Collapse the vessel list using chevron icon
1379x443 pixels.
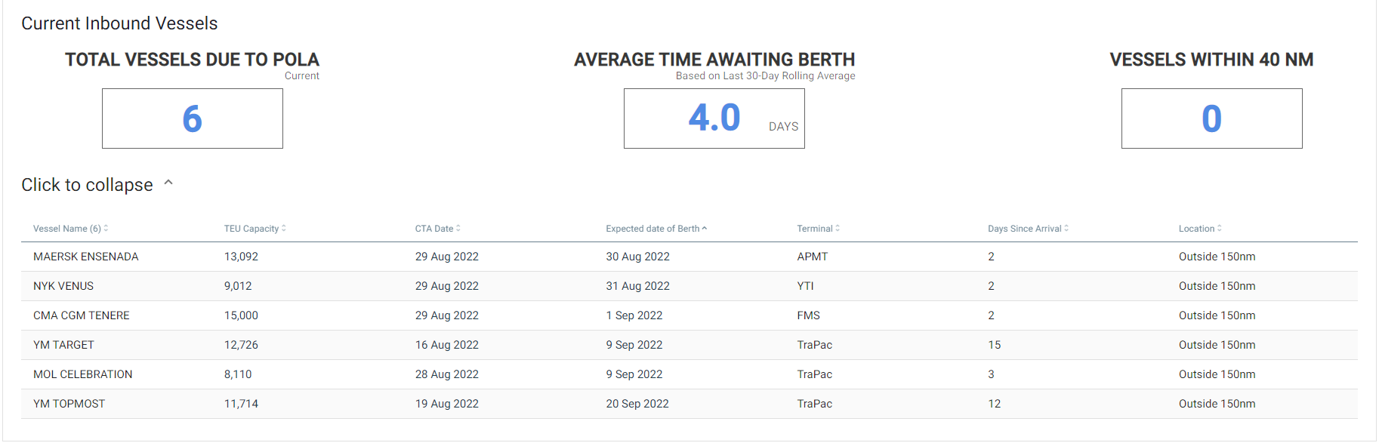point(168,183)
